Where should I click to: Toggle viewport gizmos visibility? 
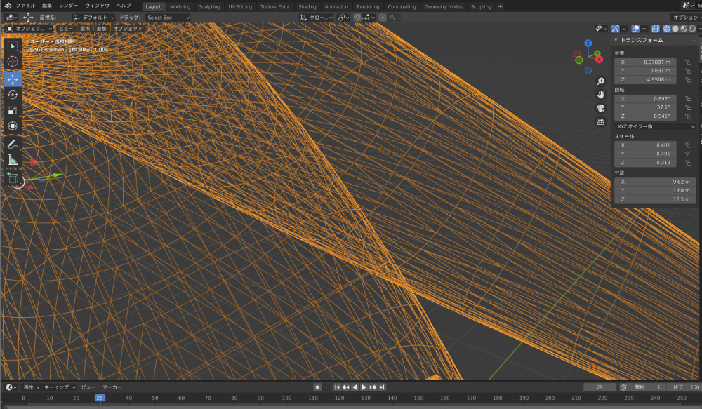[x=616, y=29]
